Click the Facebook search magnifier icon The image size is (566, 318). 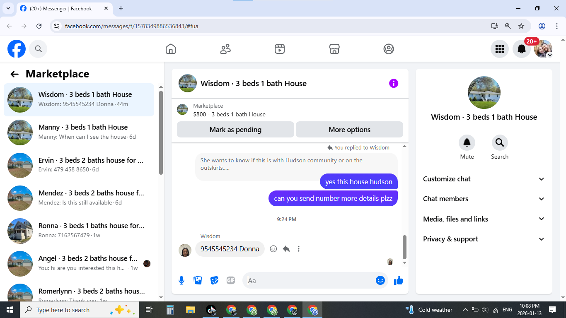pos(38,49)
